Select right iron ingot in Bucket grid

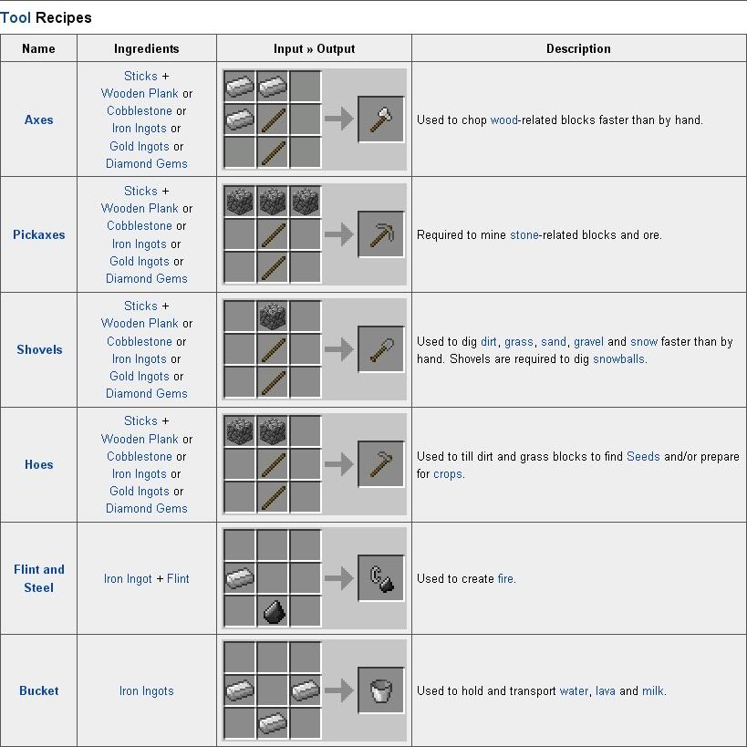pos(306,690)
